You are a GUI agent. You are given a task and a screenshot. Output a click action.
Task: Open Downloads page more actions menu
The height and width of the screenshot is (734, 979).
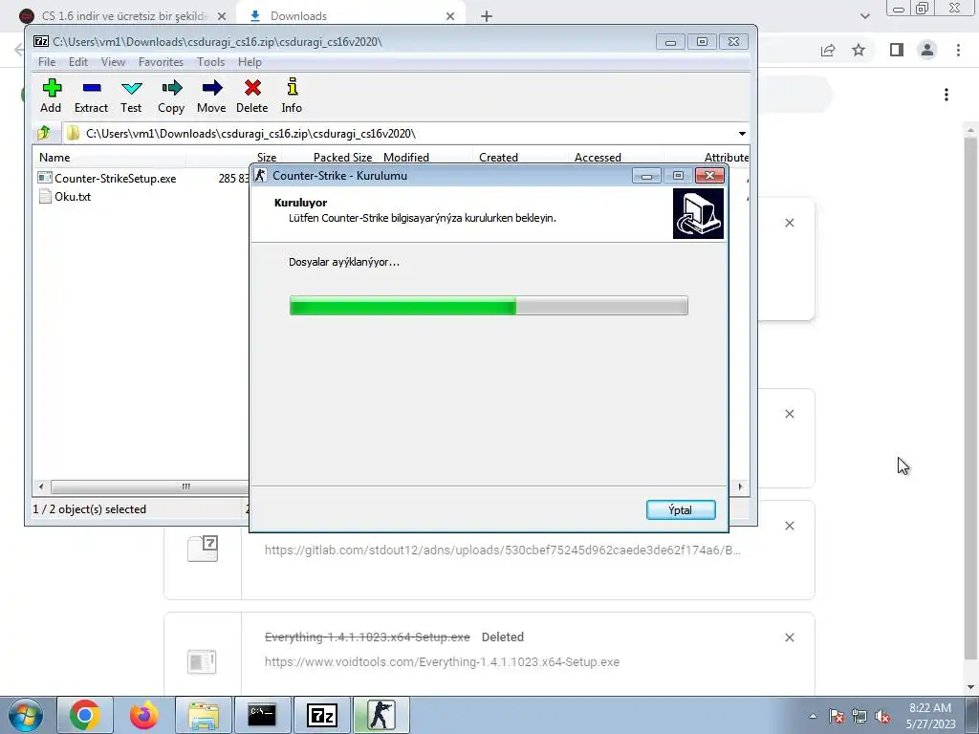coord(946,95)
